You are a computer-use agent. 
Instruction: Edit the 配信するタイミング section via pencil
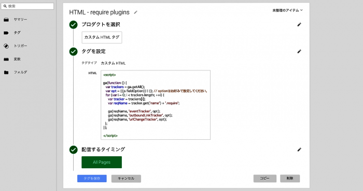click(299, 150)
